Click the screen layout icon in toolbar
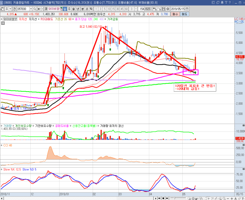 pos(2,9)
